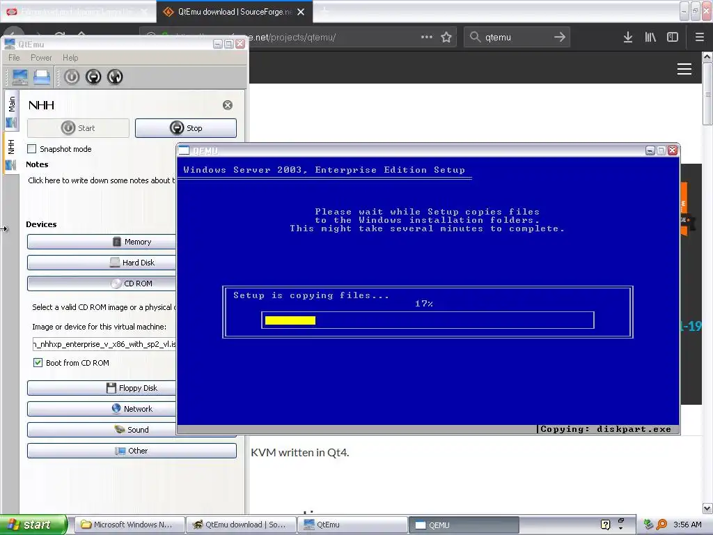The image size is (713, 535).
Task: Click the safely remove hardware tray icon
Action: (x=648, y=525)
